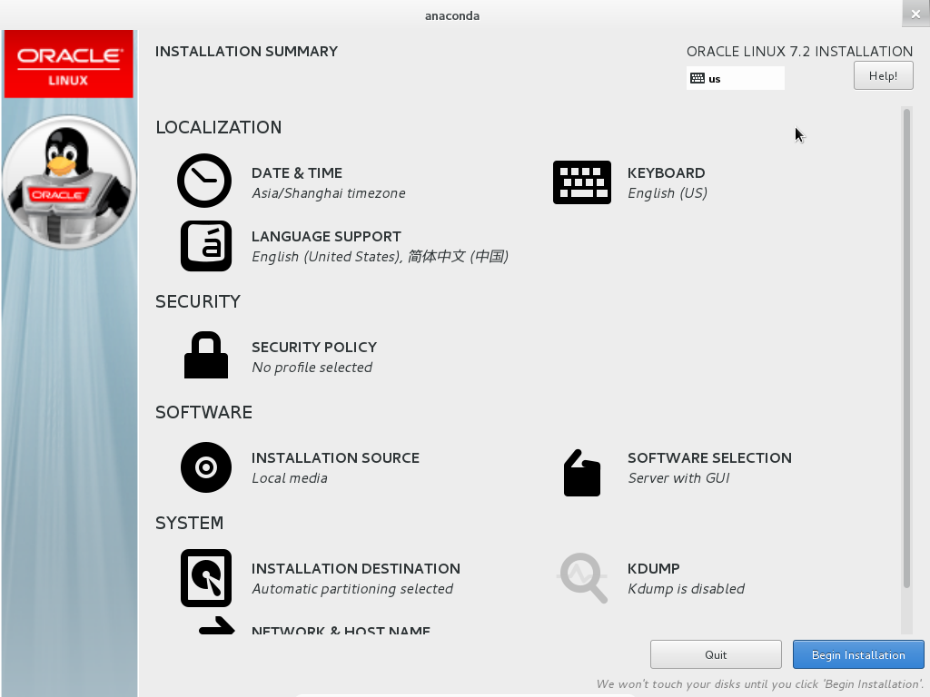Click the Help! button
Screen dimensions: 930x697
click(x=883, y=76)
